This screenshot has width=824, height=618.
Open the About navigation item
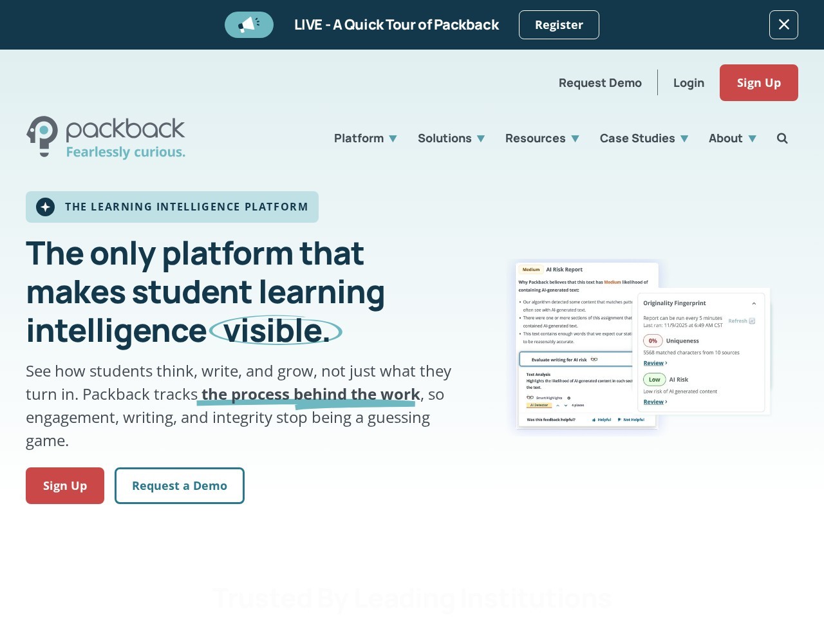[726, 138]
